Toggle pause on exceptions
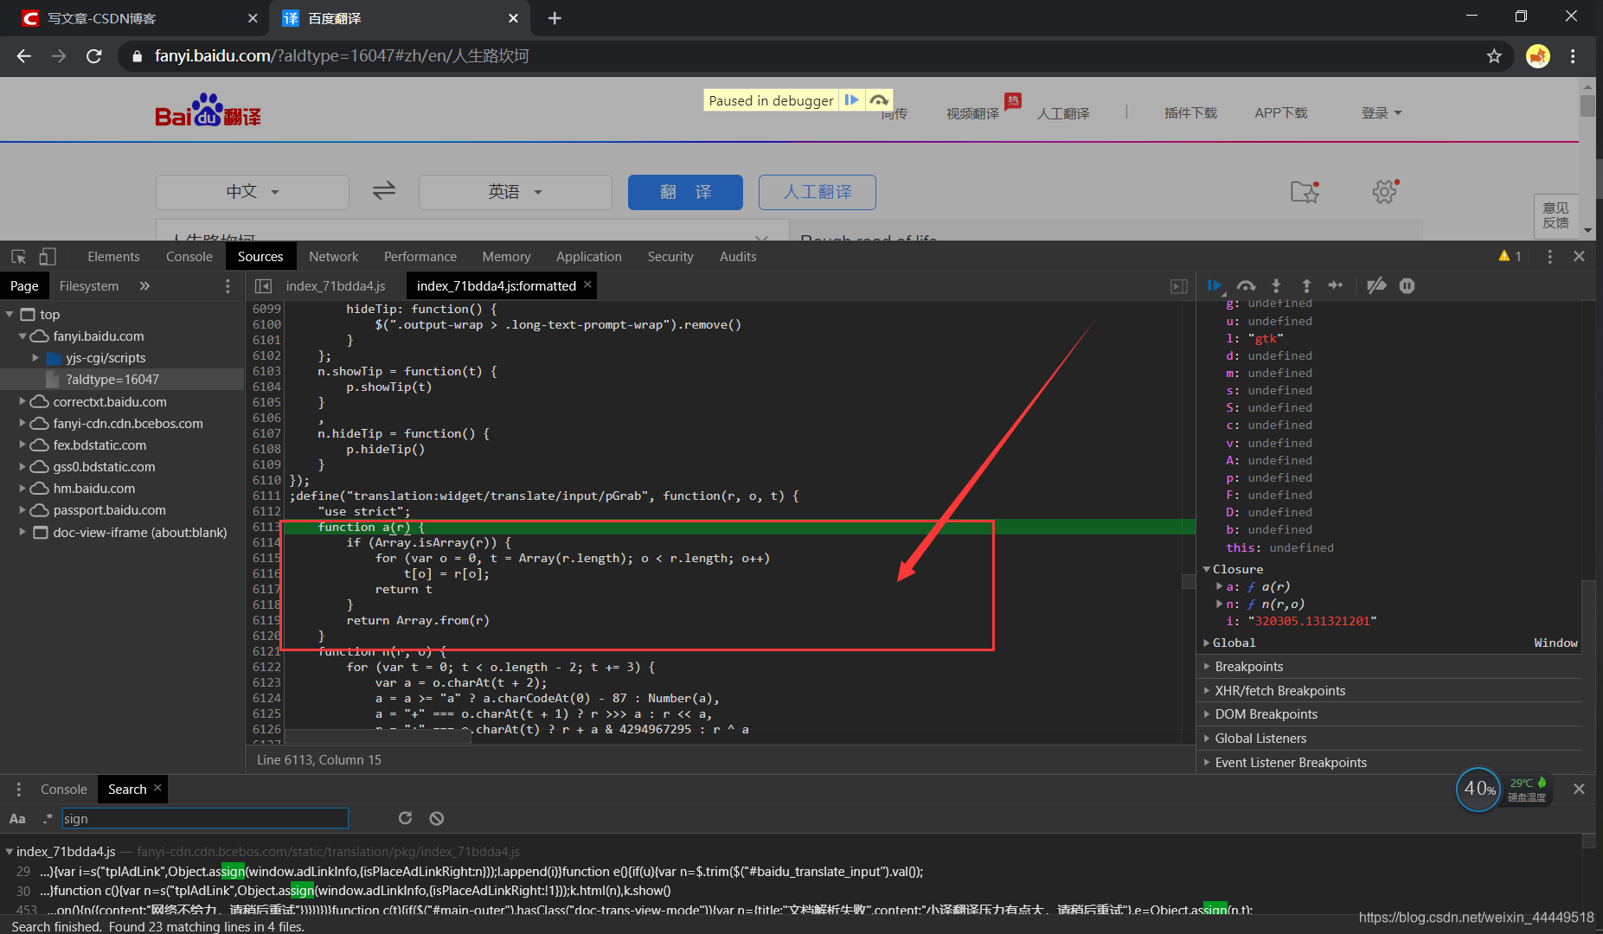Viewport: 1603px width, 934px height. coord(1407,285)
